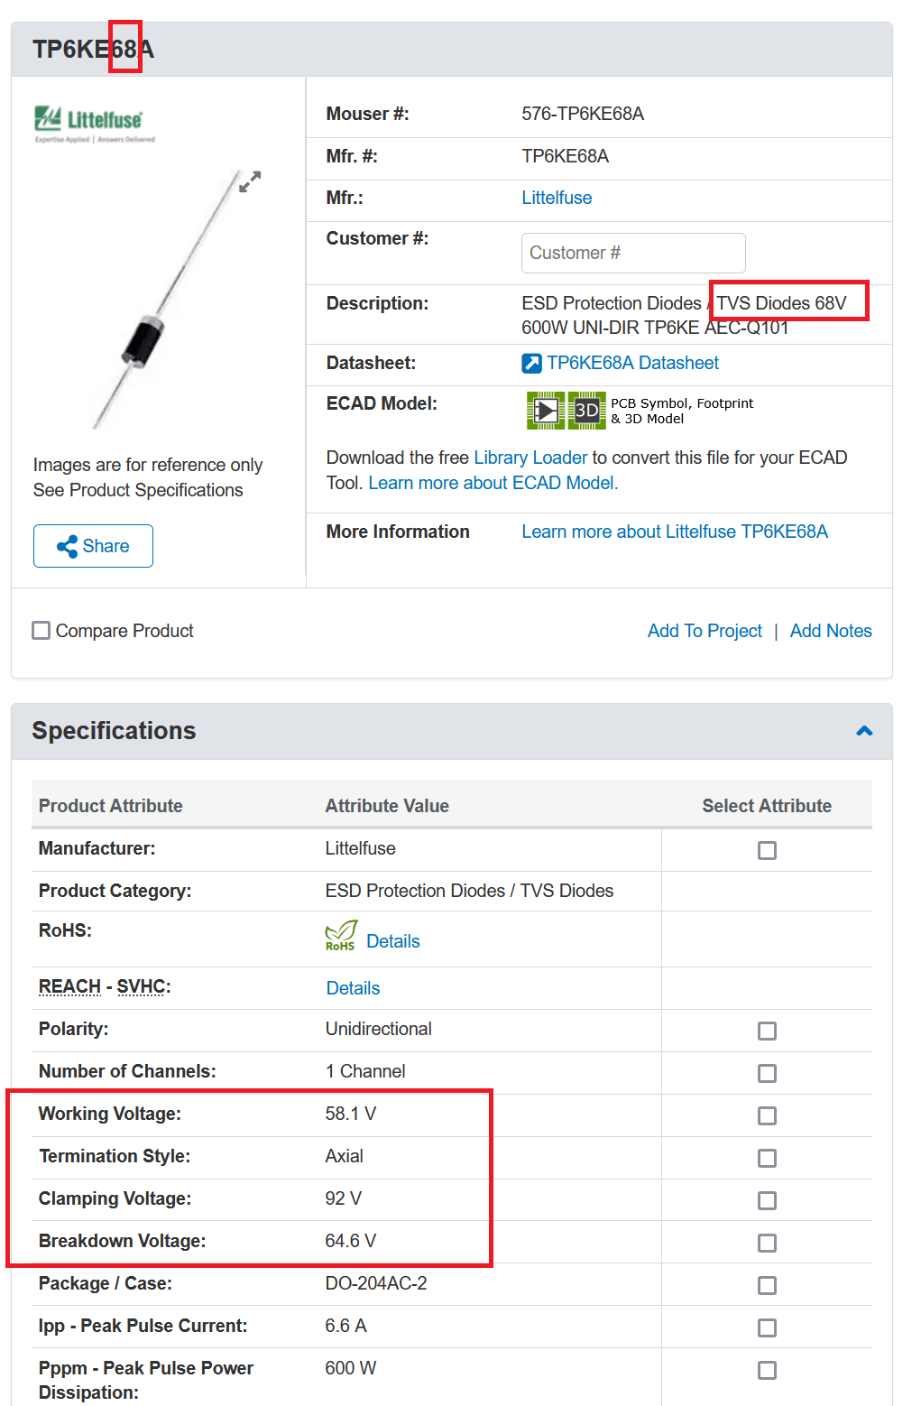Open the Library Loader link

(530, 458)
